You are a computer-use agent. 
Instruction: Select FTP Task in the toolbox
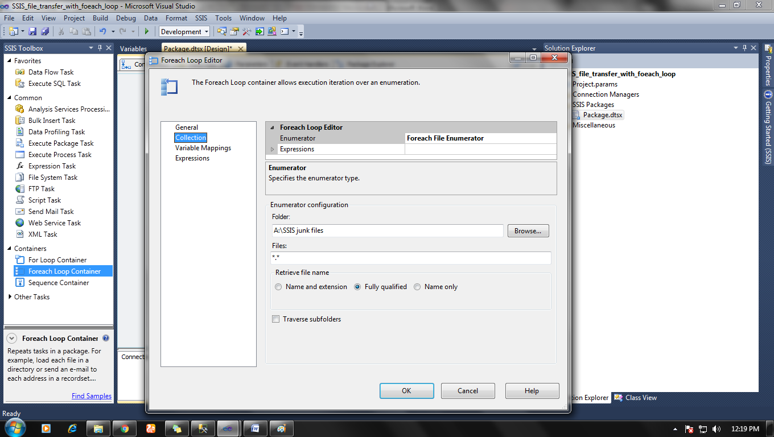[42, 189]
